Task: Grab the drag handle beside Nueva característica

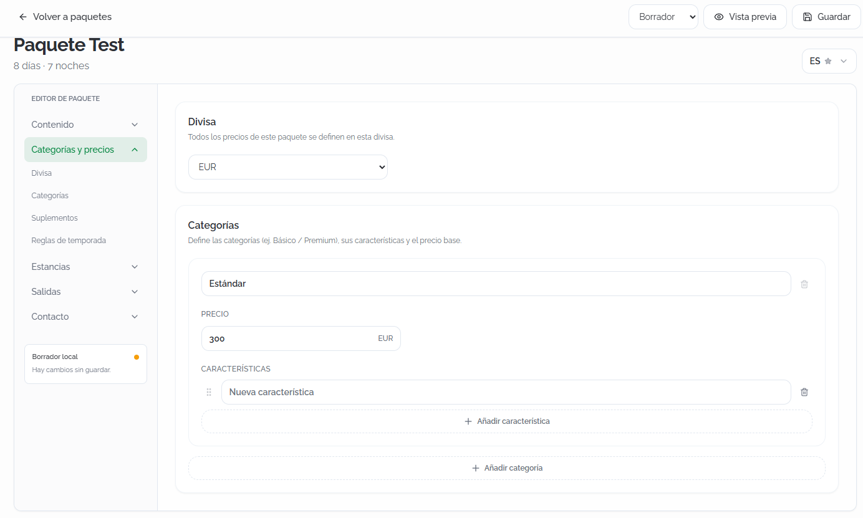Action: (x=209, y=392)
